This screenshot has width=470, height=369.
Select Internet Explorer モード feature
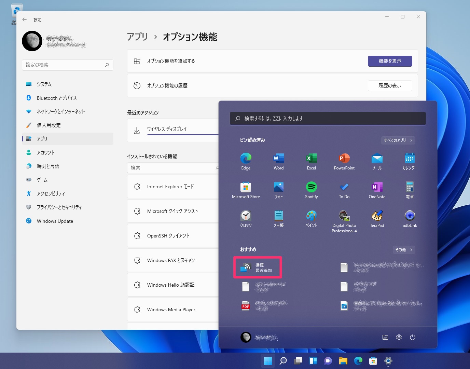click(x=173, y=187)
